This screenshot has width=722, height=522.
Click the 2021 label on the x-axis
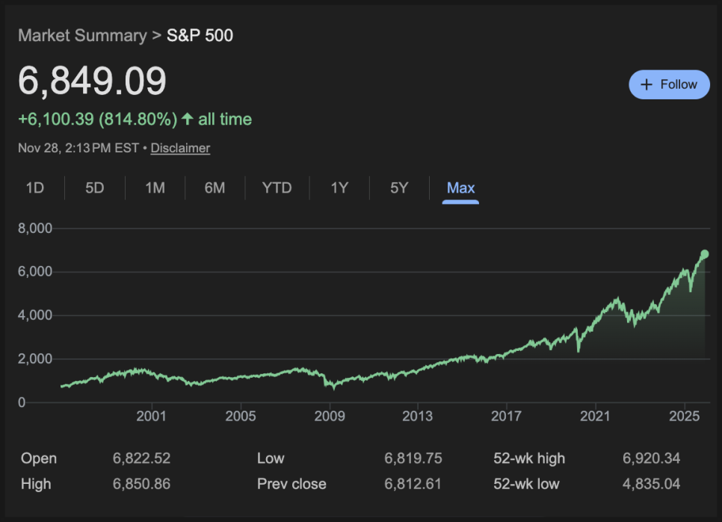click(596, 415)
